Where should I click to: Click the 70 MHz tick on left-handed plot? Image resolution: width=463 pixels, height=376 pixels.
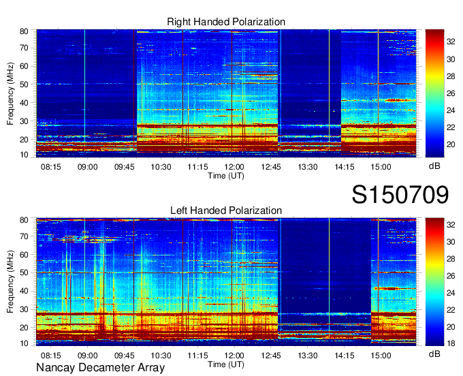(24, 236)
